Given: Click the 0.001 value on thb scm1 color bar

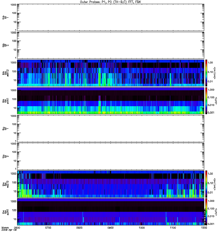Looking at the screenshot, I should tap(211, 113).
